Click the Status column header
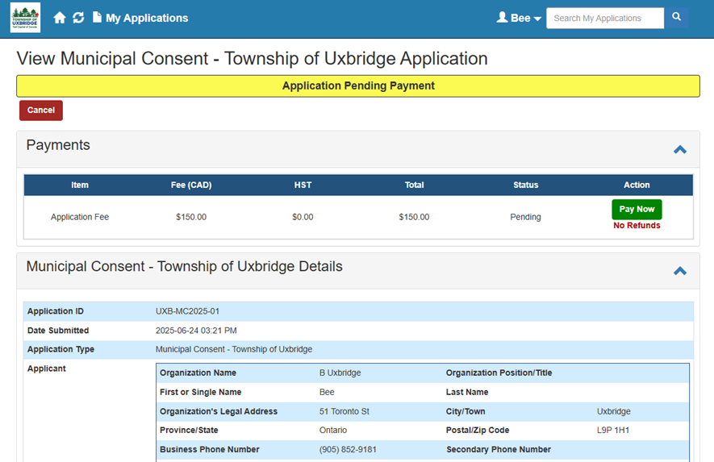This screenshot has height=462, width=714. (525, 185)
